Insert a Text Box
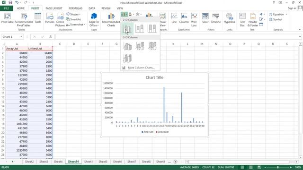303x170 pixels. (x=242, y=20)
